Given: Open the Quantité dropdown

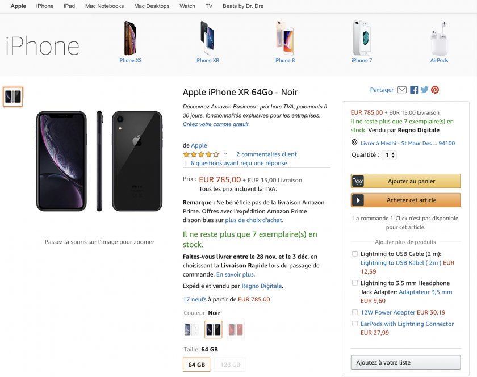Looking at the screenshot, I should coord(389,155).
